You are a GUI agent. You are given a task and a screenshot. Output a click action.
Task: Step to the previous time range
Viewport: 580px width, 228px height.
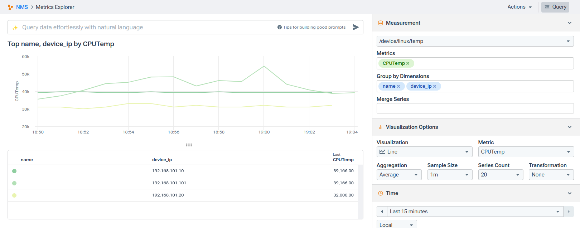pos(382,212)
